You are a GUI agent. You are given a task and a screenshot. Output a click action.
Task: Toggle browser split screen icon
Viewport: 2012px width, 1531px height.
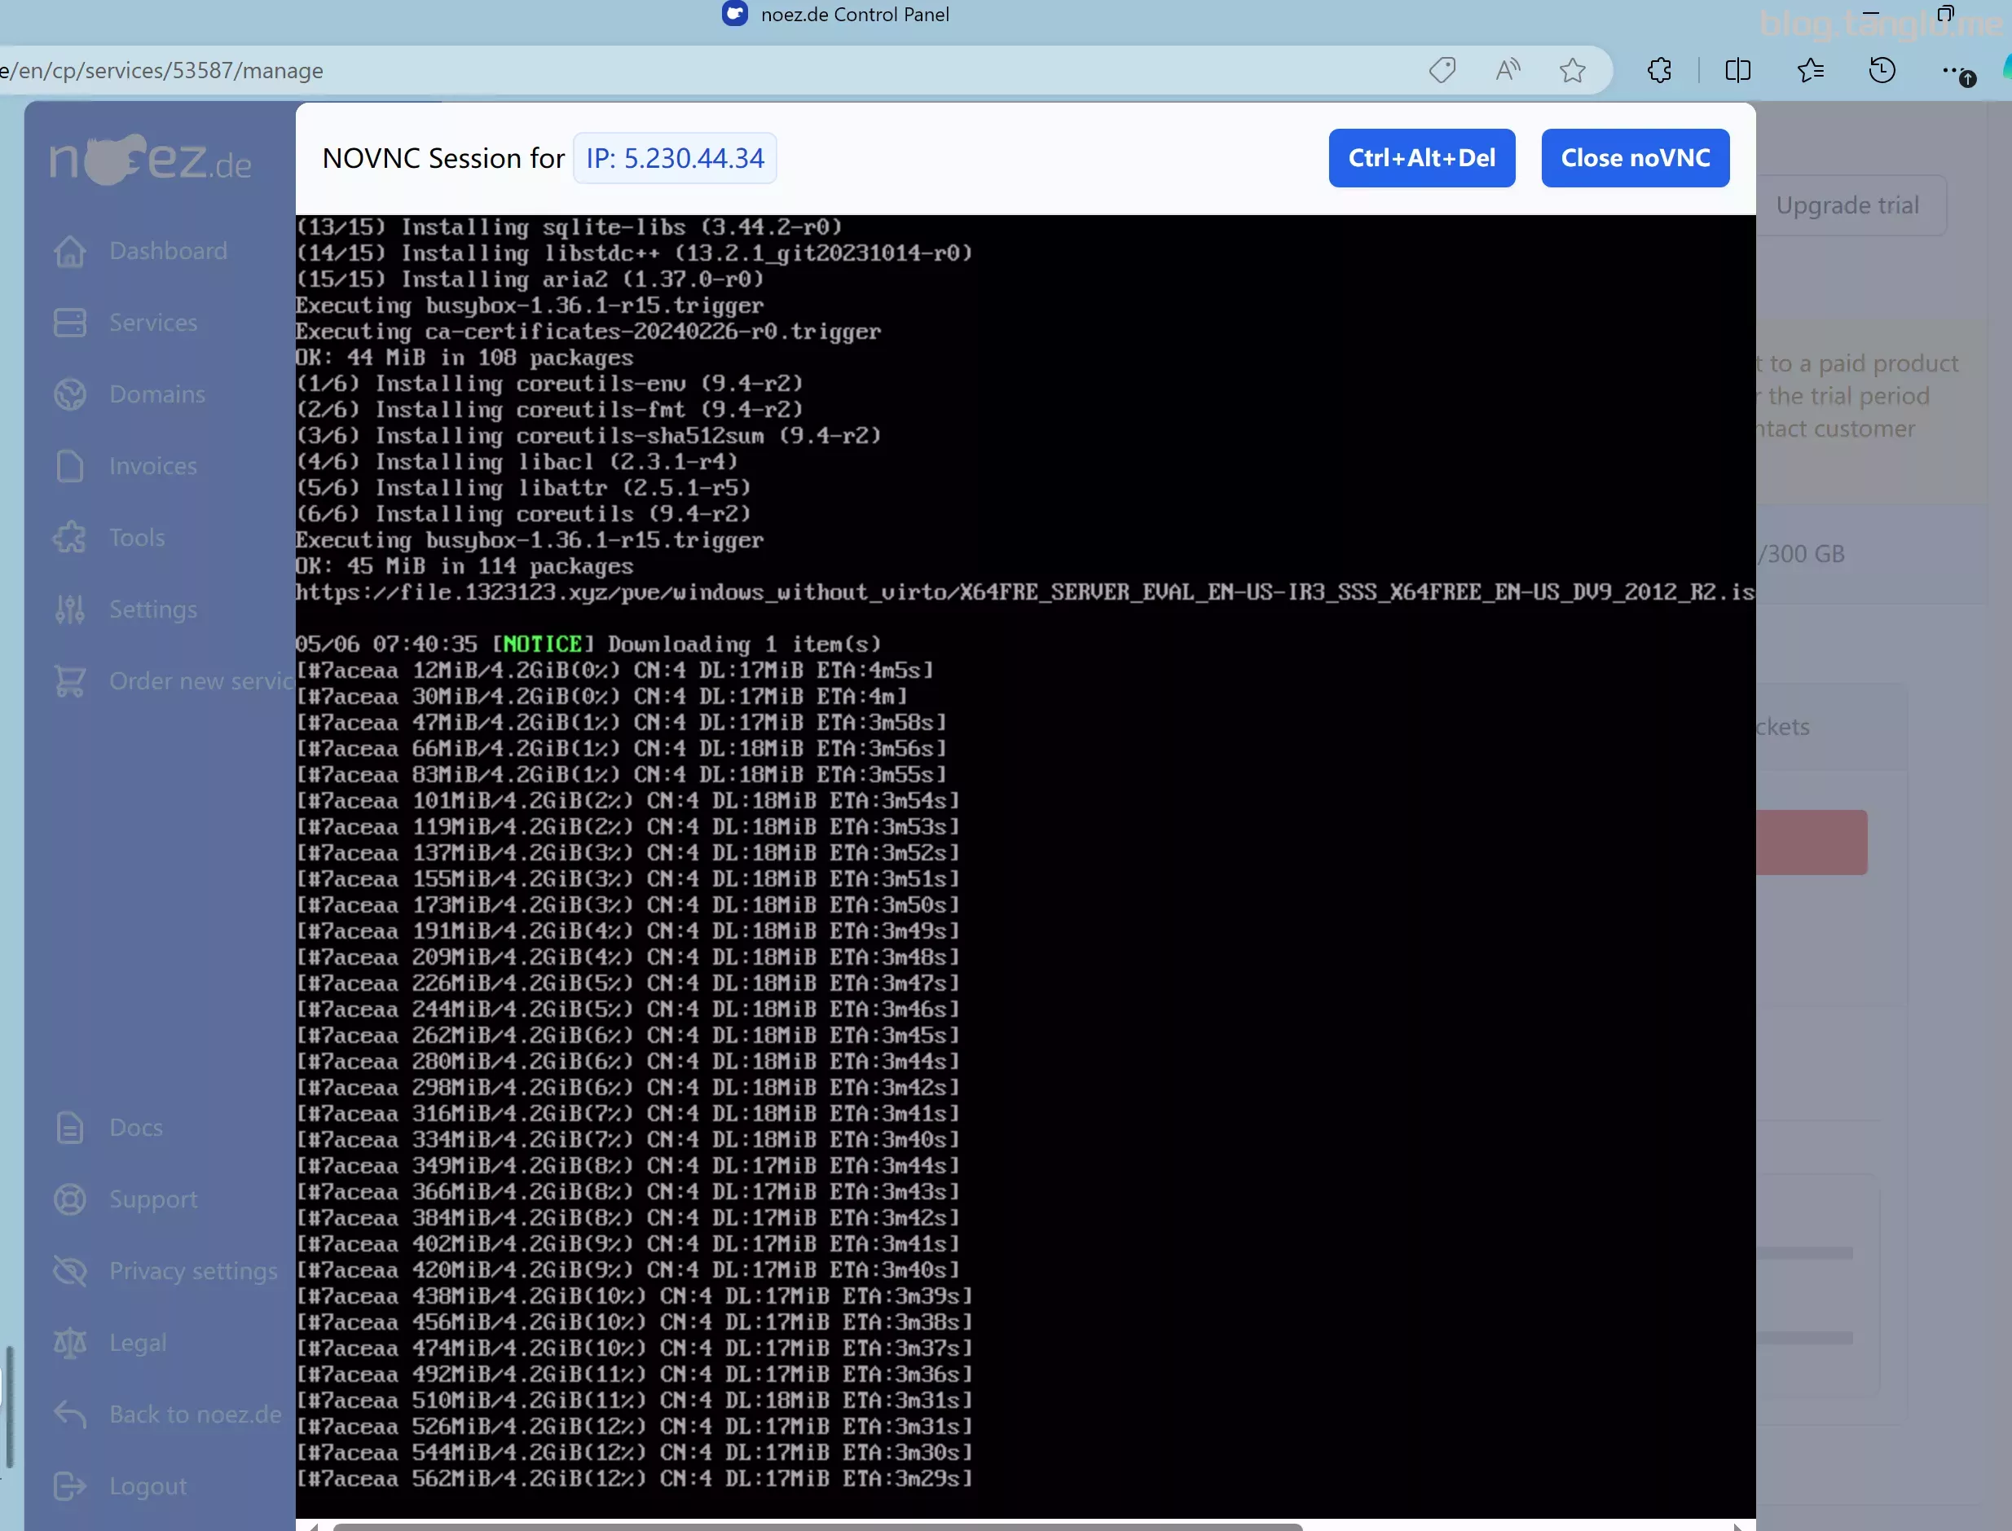tap(1737, 70)
